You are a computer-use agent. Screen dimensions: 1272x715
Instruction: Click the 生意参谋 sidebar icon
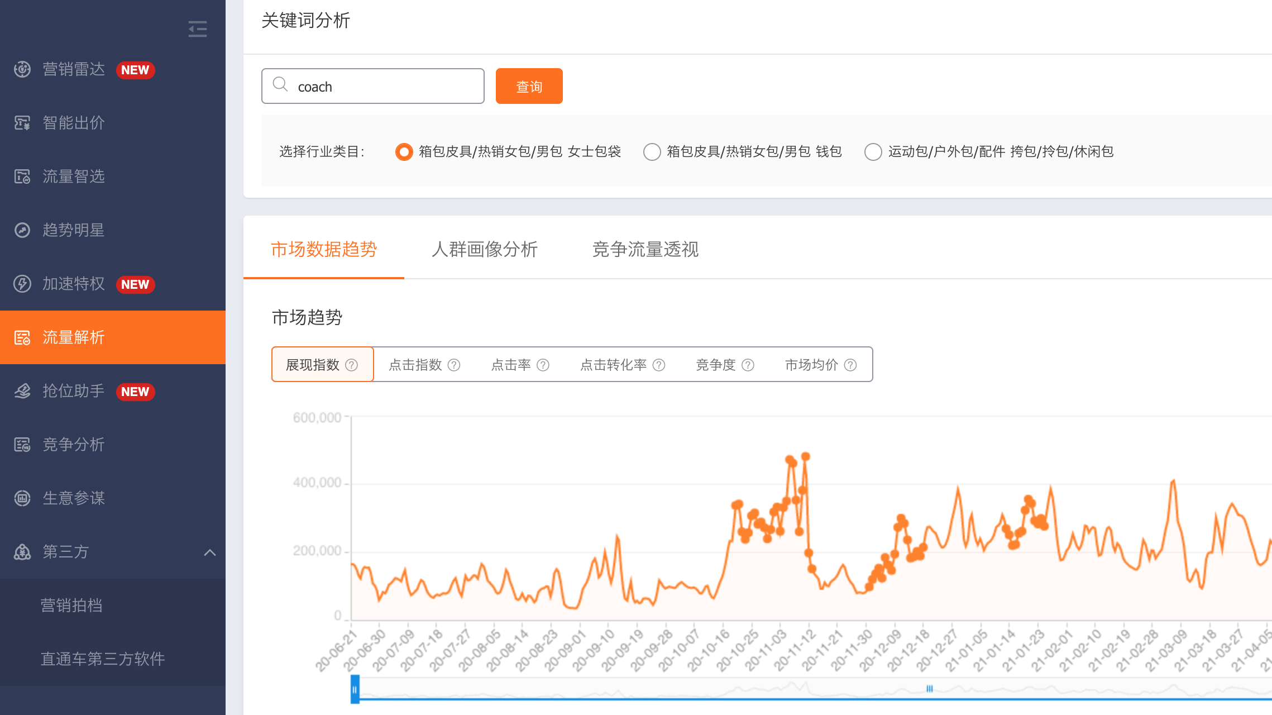coord(22,498)
